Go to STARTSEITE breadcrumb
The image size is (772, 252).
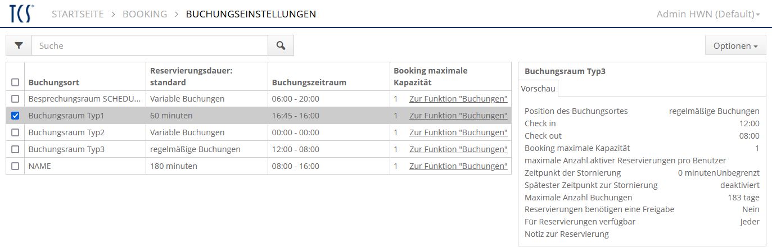pyautogui.click(x=78, y=14)
